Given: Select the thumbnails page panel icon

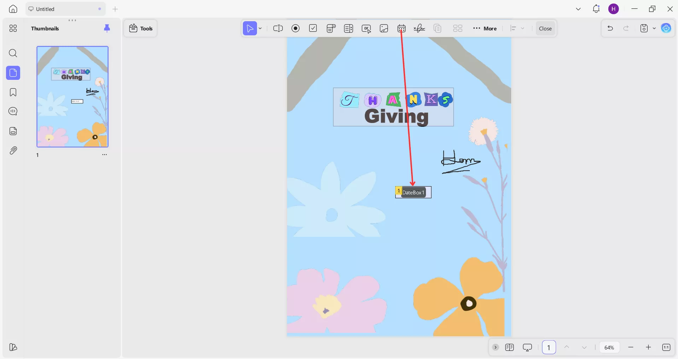Looking at the screenshot, I should 13,73.
